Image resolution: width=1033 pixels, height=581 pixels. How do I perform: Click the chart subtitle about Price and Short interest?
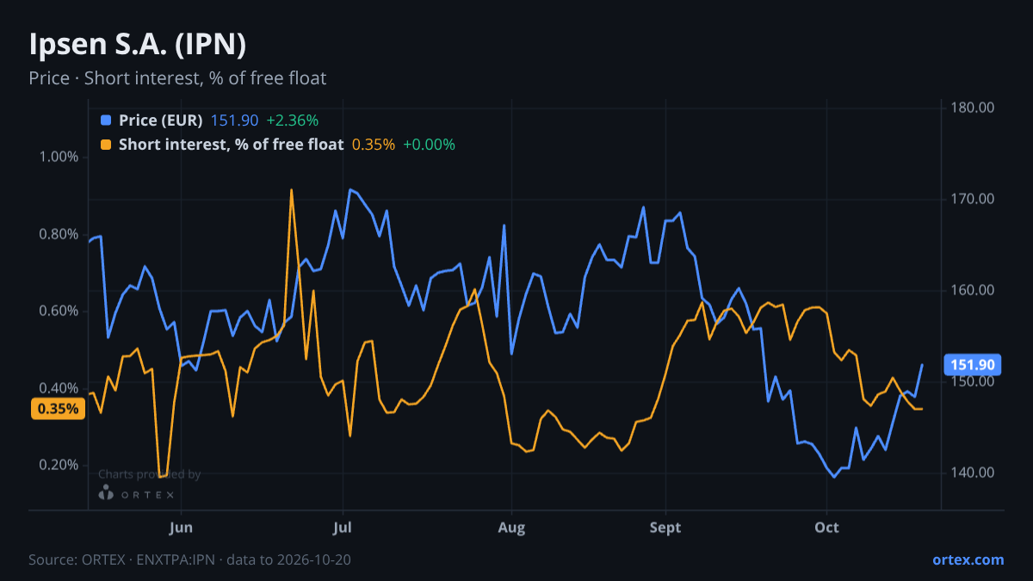pos(177,78)
